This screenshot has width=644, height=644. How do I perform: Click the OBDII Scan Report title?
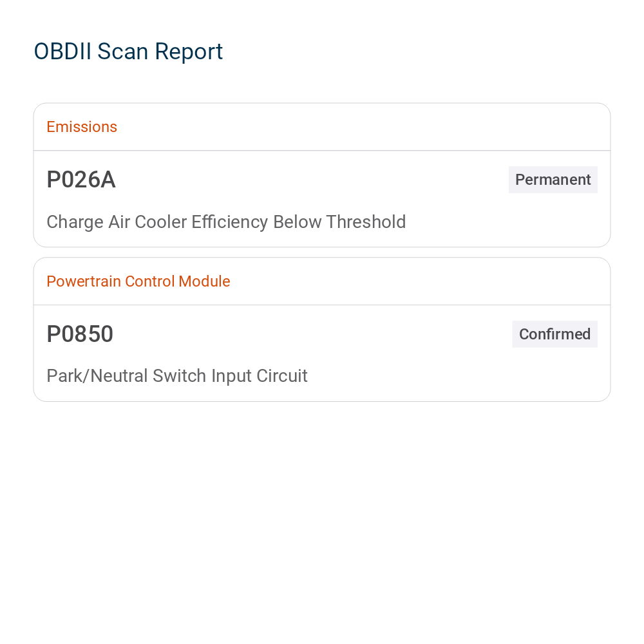(128, 52)
